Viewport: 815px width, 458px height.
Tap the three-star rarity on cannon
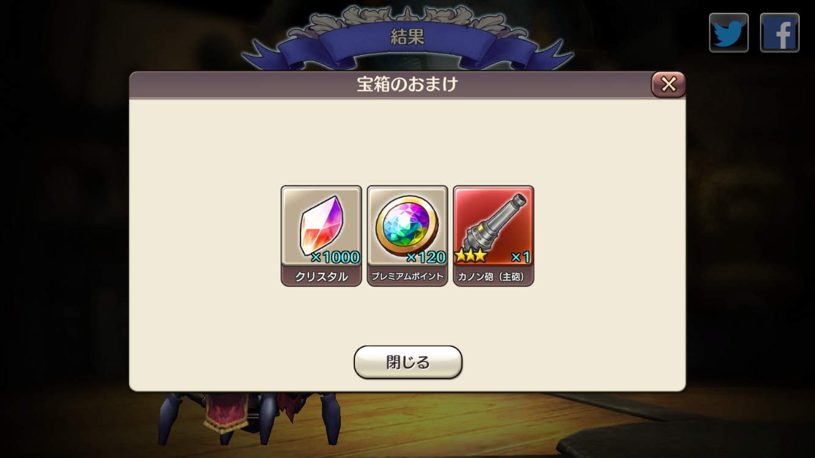tap(470, 255)
